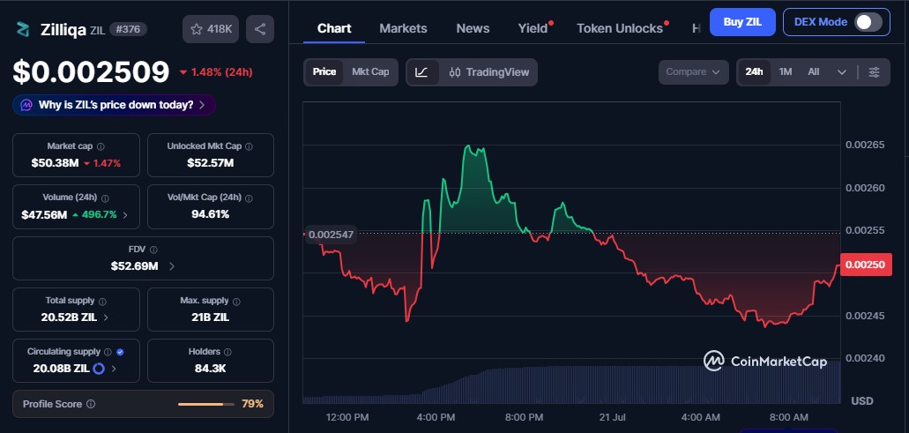909x433 pixels.
Task: Expand Total supply details chevron
Action: click(106, 317)
